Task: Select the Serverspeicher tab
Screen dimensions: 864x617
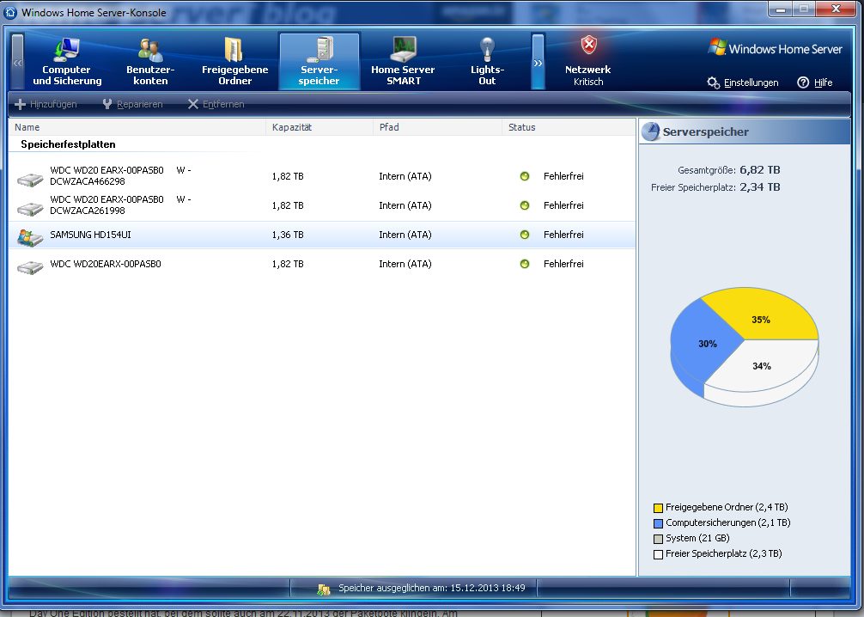Action: 319,61
